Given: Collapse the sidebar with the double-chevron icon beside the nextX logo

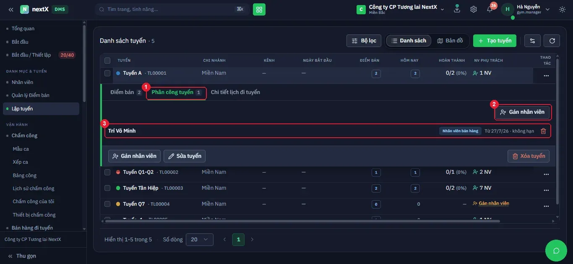Looking at the screenshot, I should pyautogui.click(x=11, y=9).
